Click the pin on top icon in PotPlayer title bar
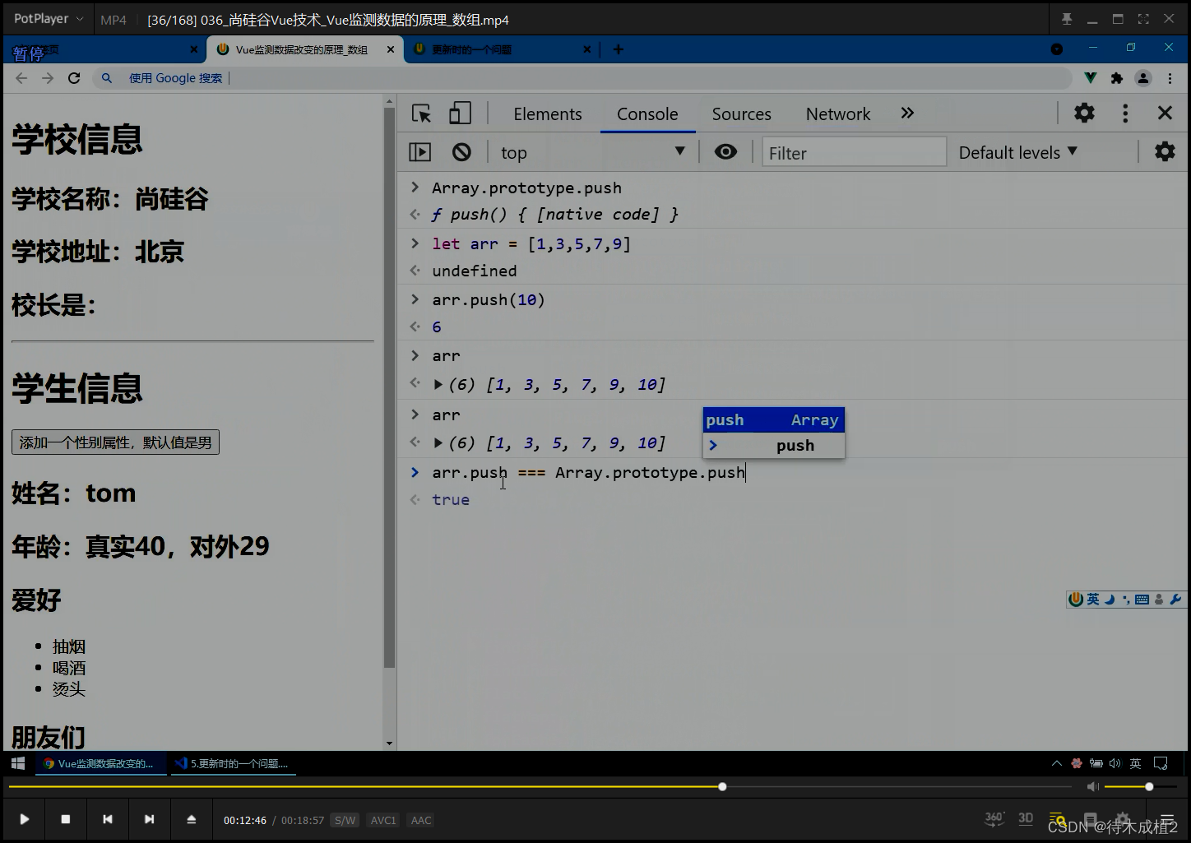 [x=1067, y=19]
